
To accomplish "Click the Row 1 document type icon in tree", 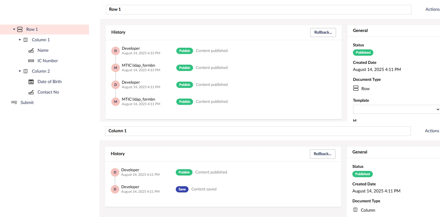I will (x=20, y=29).
